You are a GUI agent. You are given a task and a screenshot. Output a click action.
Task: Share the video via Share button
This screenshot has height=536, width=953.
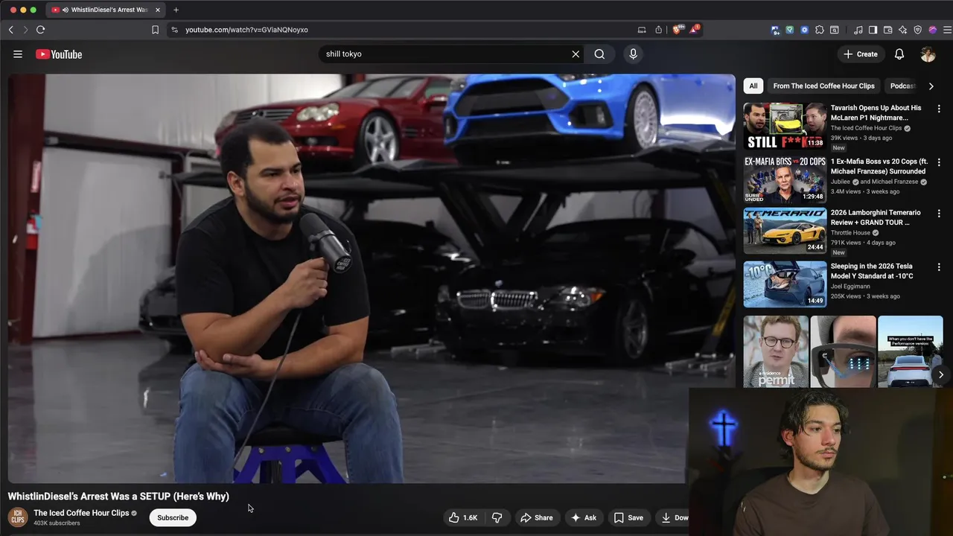coord(537,517)
